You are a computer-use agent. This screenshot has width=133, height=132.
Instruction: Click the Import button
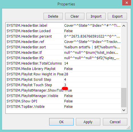(x=96, y=16)
